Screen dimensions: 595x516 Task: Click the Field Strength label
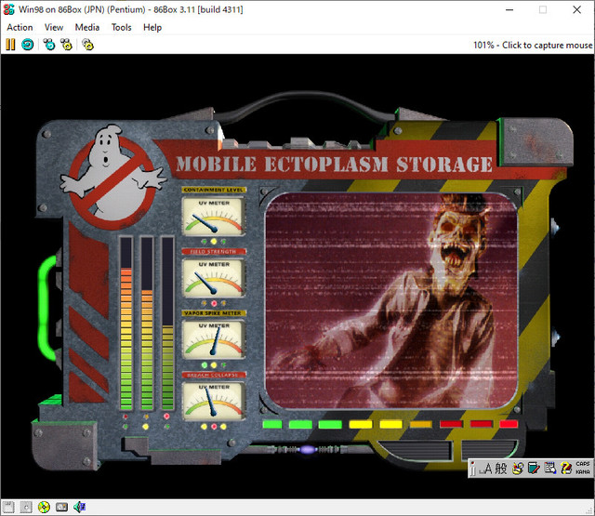214,251
